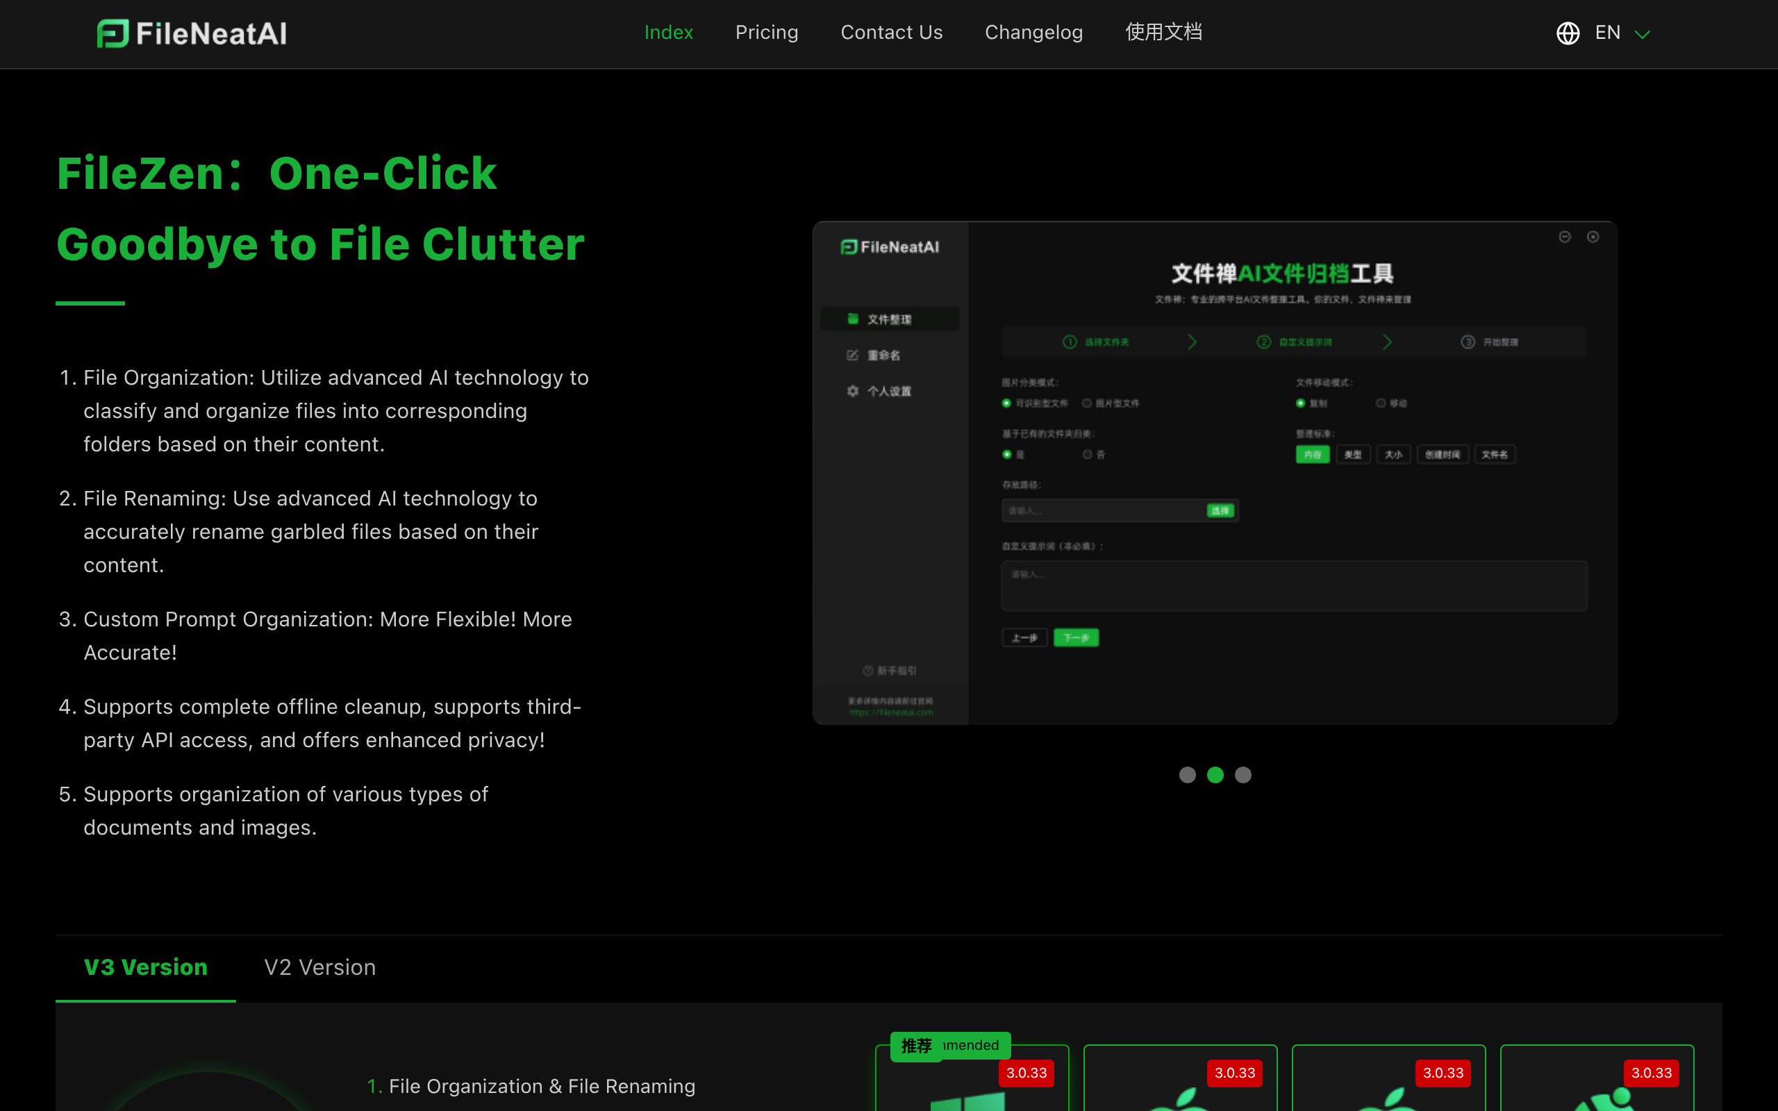The height and width of the screenshot is (1111, 1778).
Task: Click the close circle icon in app preview
Action: tap(1593, 237)
